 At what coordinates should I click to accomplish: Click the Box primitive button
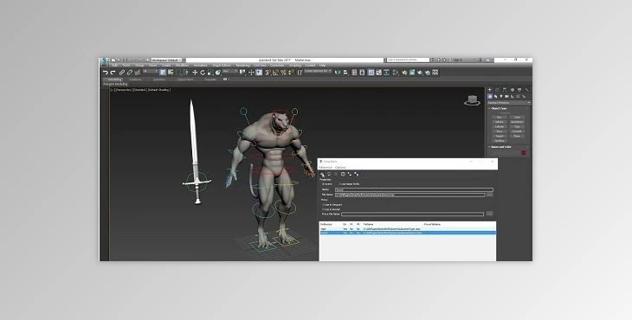tap(499, 117)
